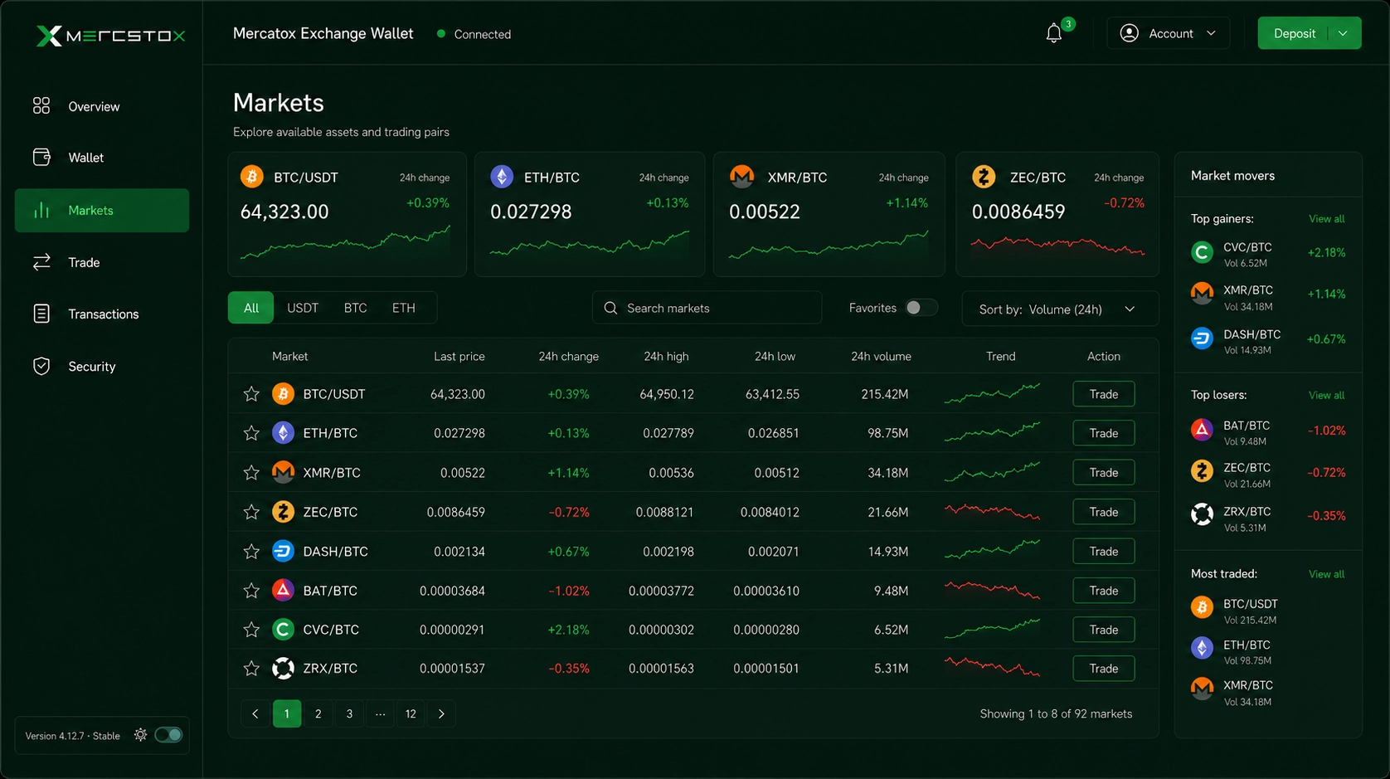This screenshot has height=779, width=1390.
Task: Open notifications bell
Action: tap(1054, 34)
